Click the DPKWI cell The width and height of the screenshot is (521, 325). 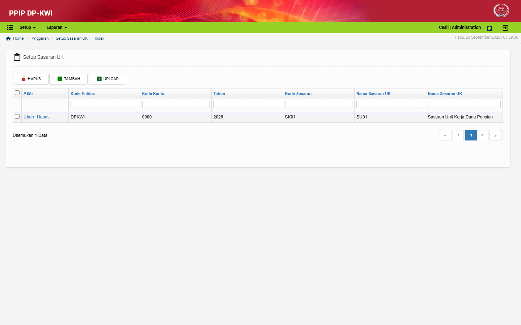pyautogui.click(x=104, y=117)
